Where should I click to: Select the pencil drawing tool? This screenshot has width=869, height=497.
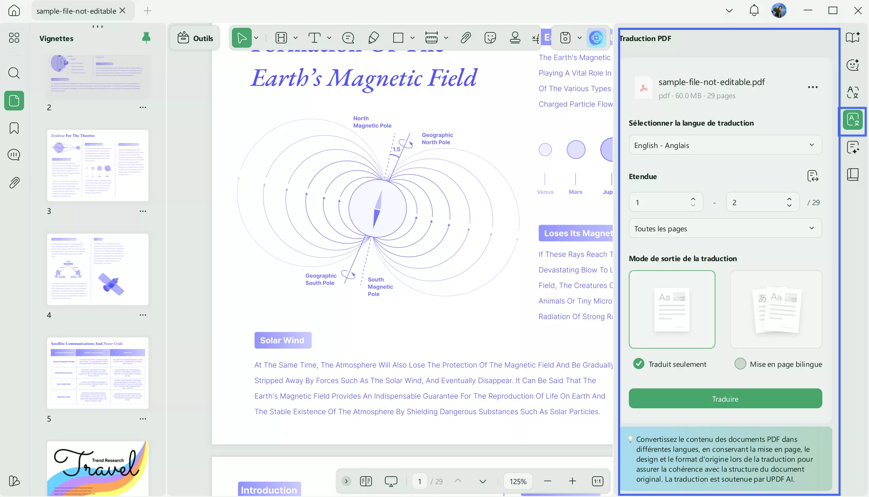[x=373, y=38]
